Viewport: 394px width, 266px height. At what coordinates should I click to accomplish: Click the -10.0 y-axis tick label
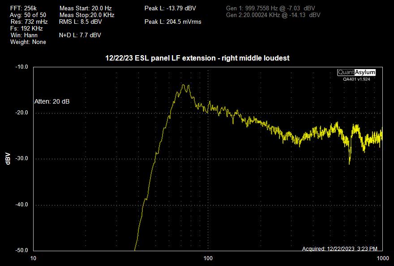[21, 67]
